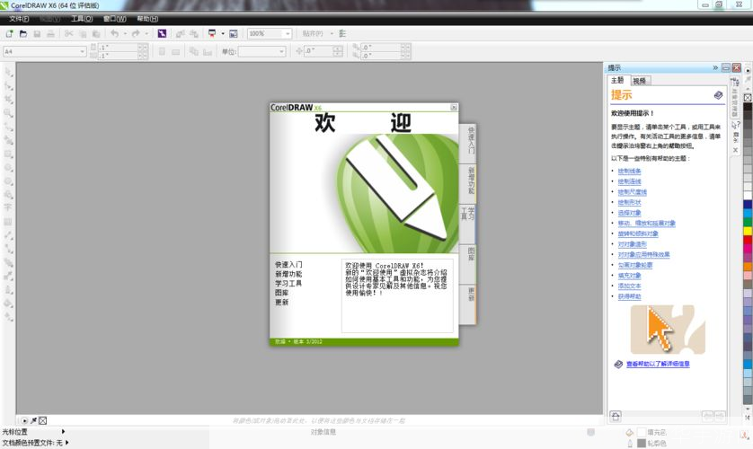
Task: Select the Fill bucket tool in toolbox
Action: 8,304
